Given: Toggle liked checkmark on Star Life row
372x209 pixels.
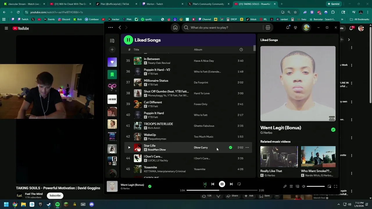Looking at the screenshot, I should pos(230,147).
